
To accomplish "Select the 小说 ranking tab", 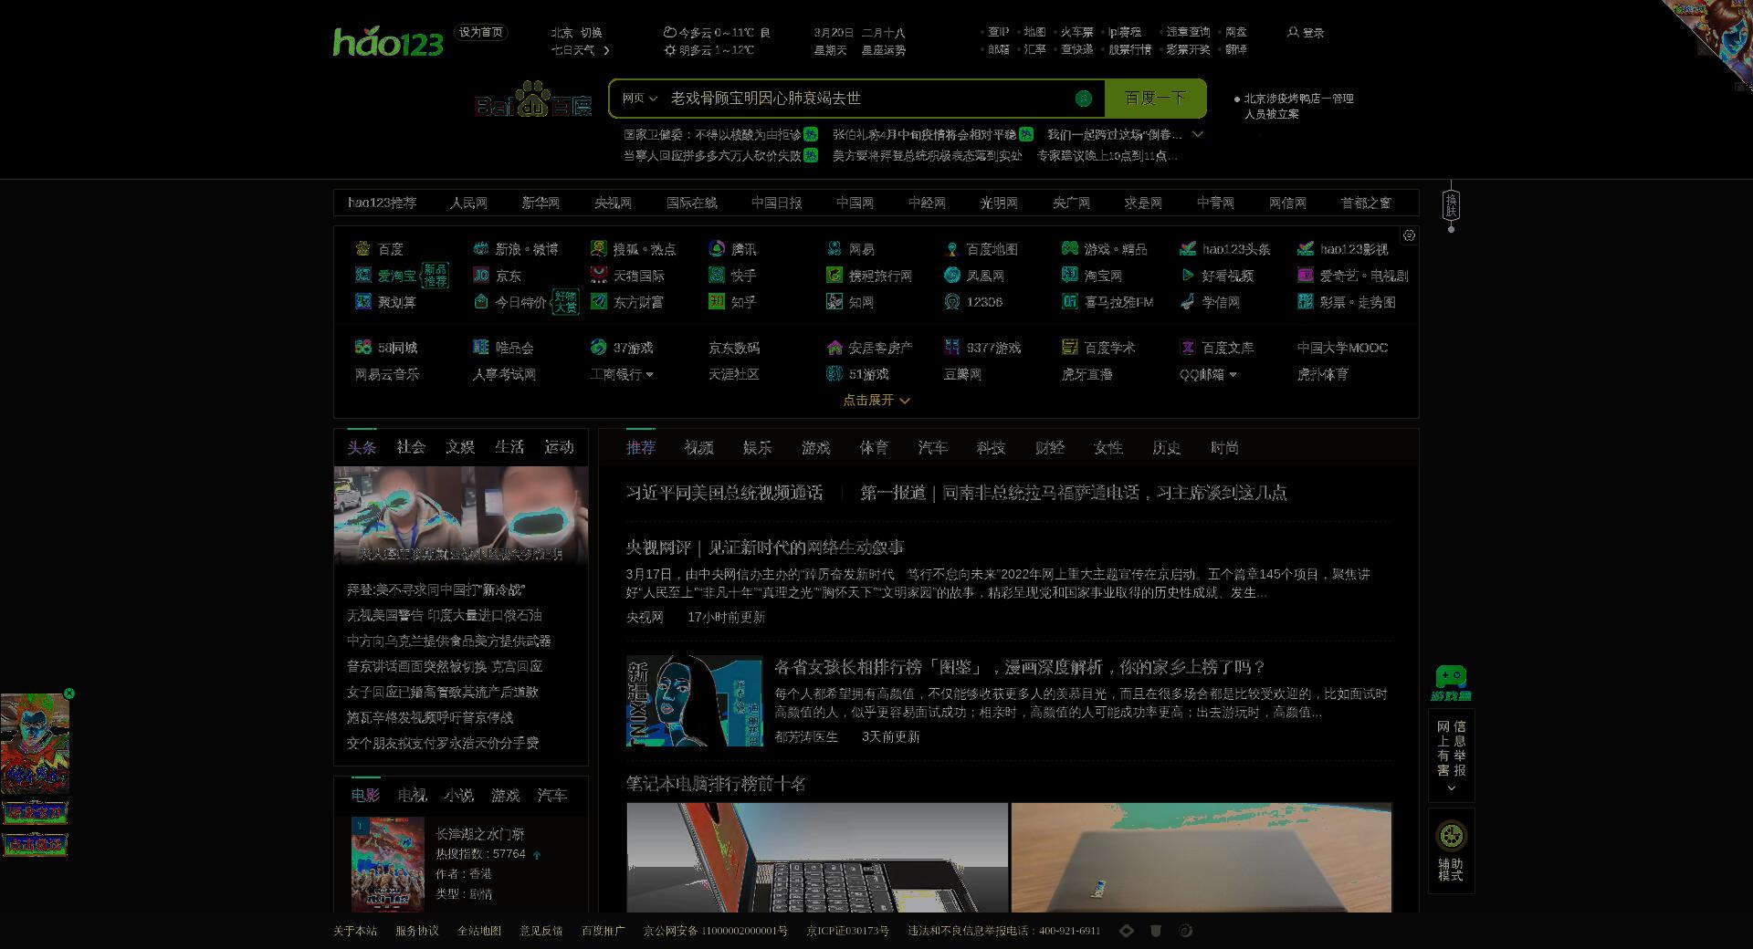I will (x=458, y=796).
